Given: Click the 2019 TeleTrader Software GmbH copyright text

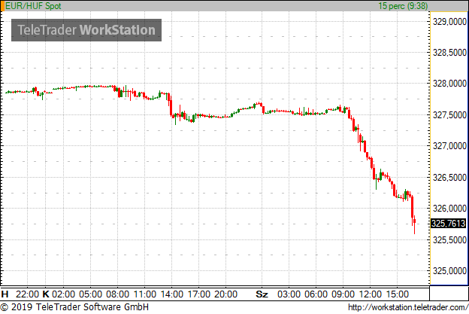Looking at the screenshot, I should pos(74,307).
